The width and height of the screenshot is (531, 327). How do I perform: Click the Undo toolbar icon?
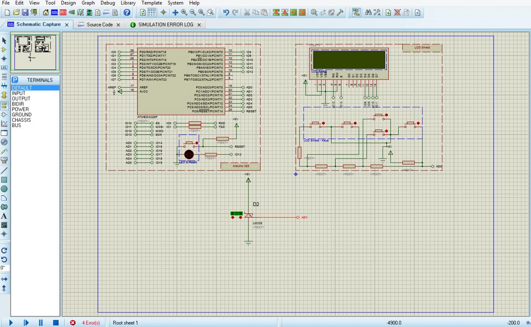coord(226,12)
